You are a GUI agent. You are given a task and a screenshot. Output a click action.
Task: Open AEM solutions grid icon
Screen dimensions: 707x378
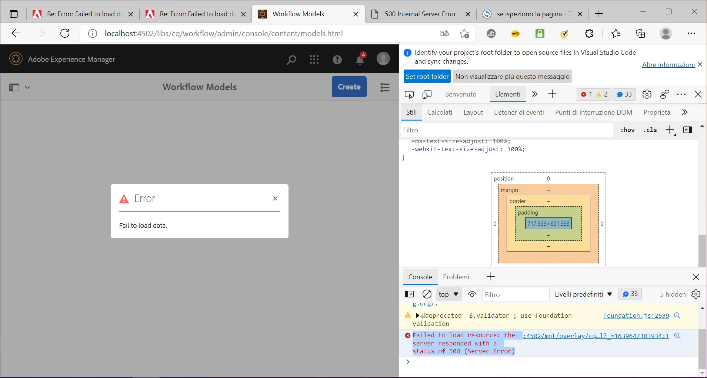314,60
